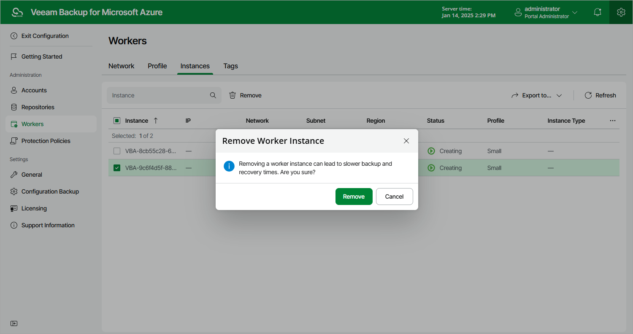This screenshot has width=633, height=334.
Task: Select Workers in the sidebar
Action: pos(51,124)
